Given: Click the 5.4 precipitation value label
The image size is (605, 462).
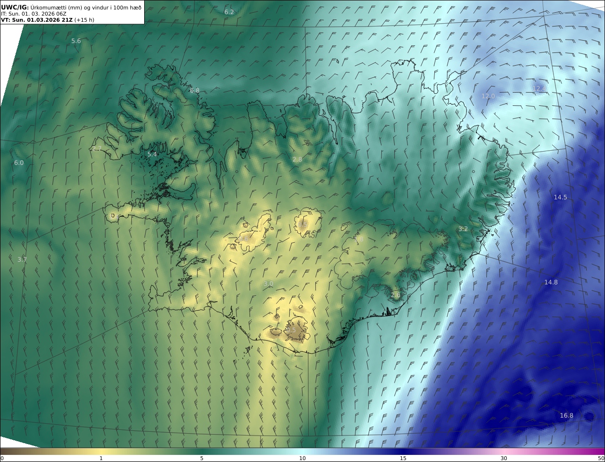Looking at the screenshot, I should (152, 154).
